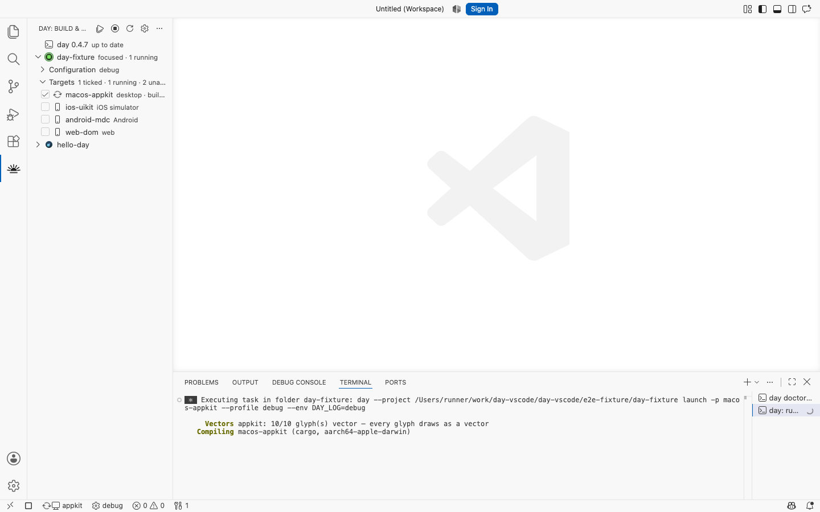Open the Accounts menu icon

click(14, 459)
